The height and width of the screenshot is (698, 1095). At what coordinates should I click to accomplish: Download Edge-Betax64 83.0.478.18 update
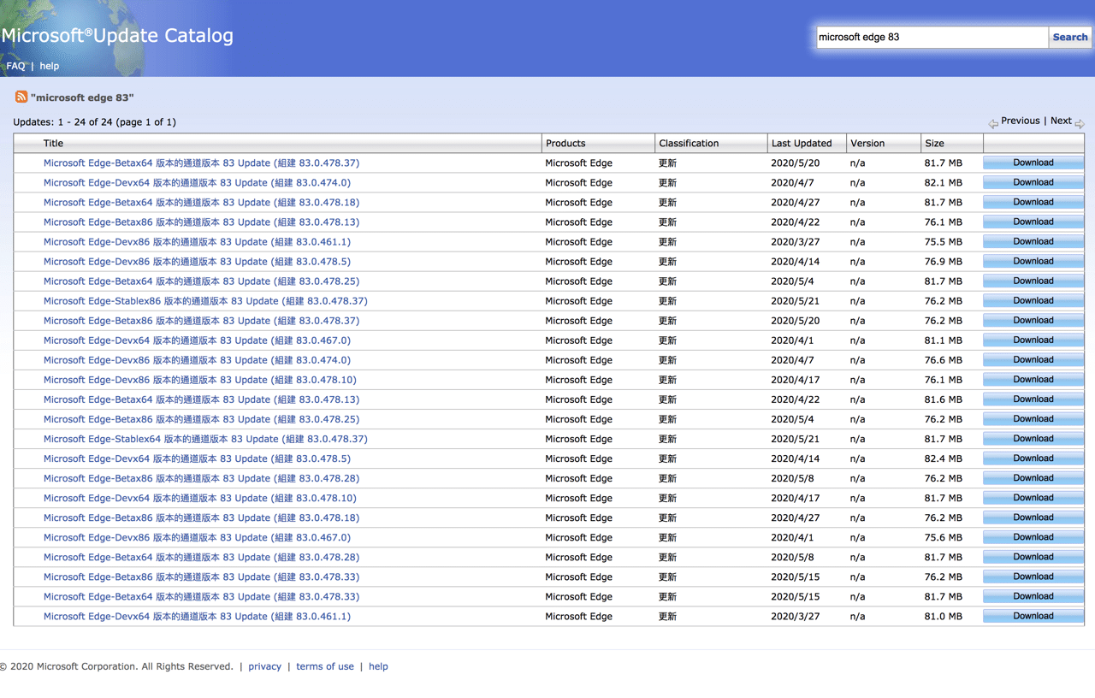coord(1033,202)
